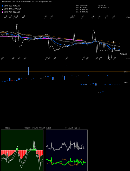Click the MACD '(12,26,9) 1076.92, 1085.47' values
Image resolution: width=130 pixels, height=171 pixels.
point(35,128)
